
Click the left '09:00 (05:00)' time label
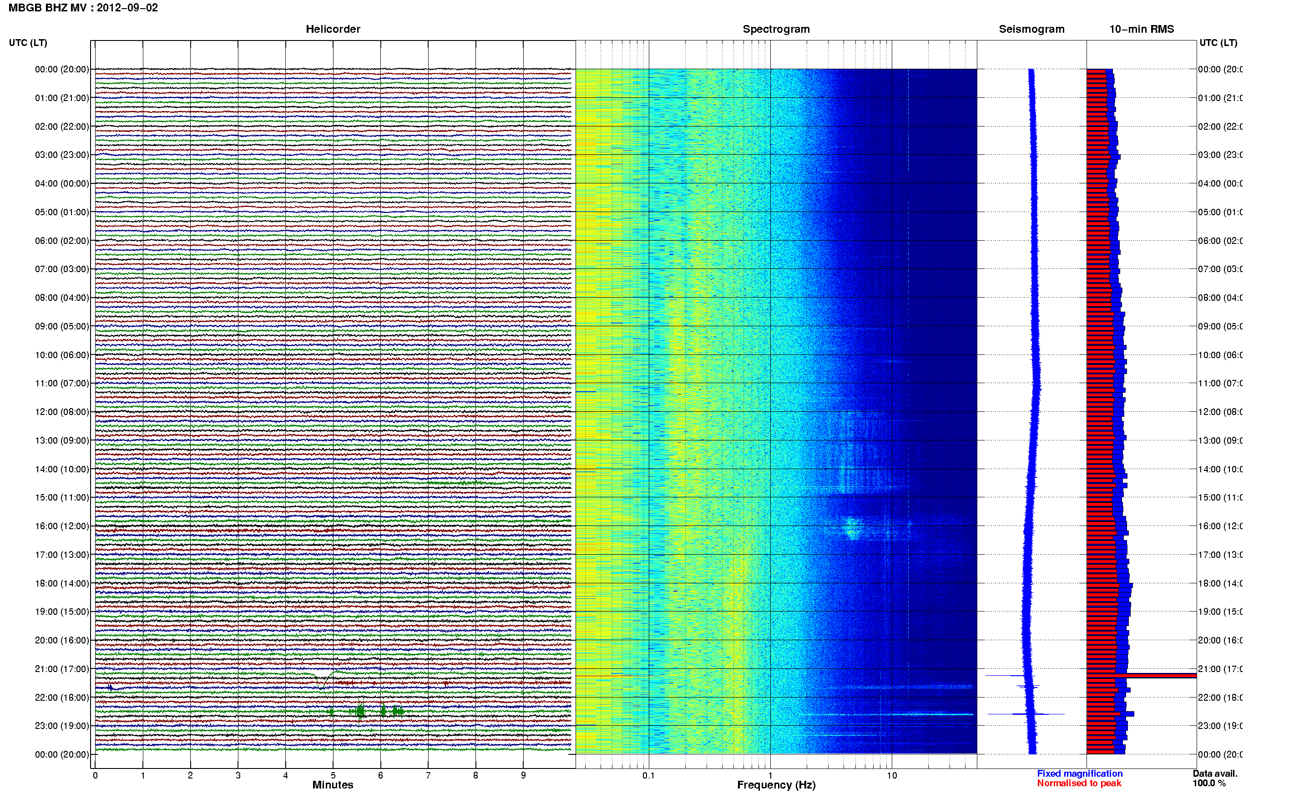(x=62, y=326)
